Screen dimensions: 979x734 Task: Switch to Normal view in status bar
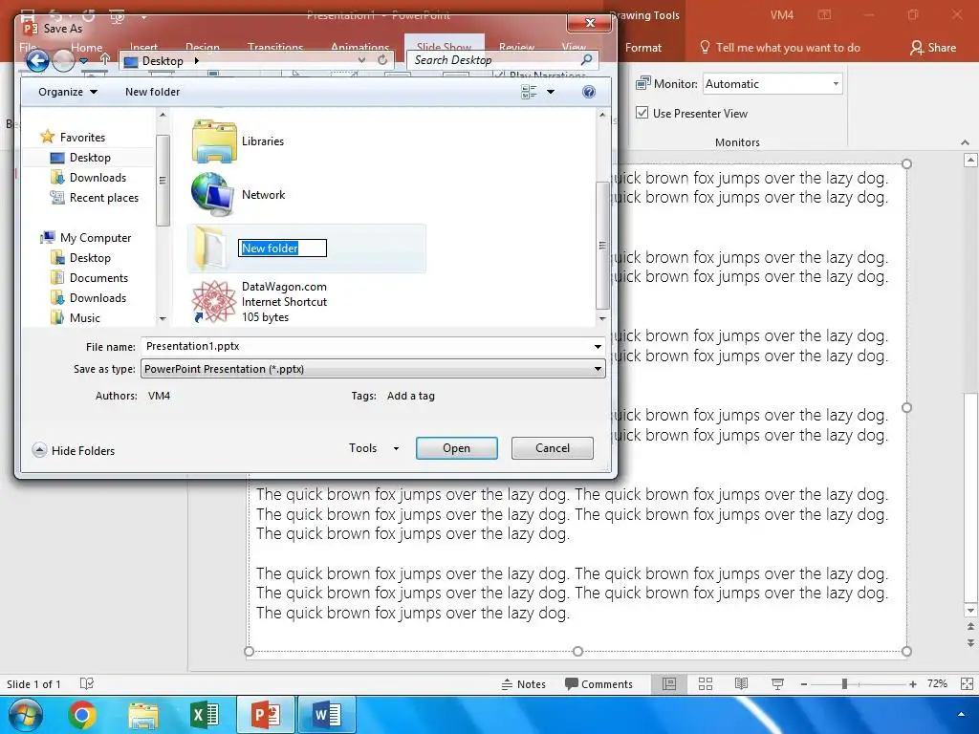coord(669,684)
